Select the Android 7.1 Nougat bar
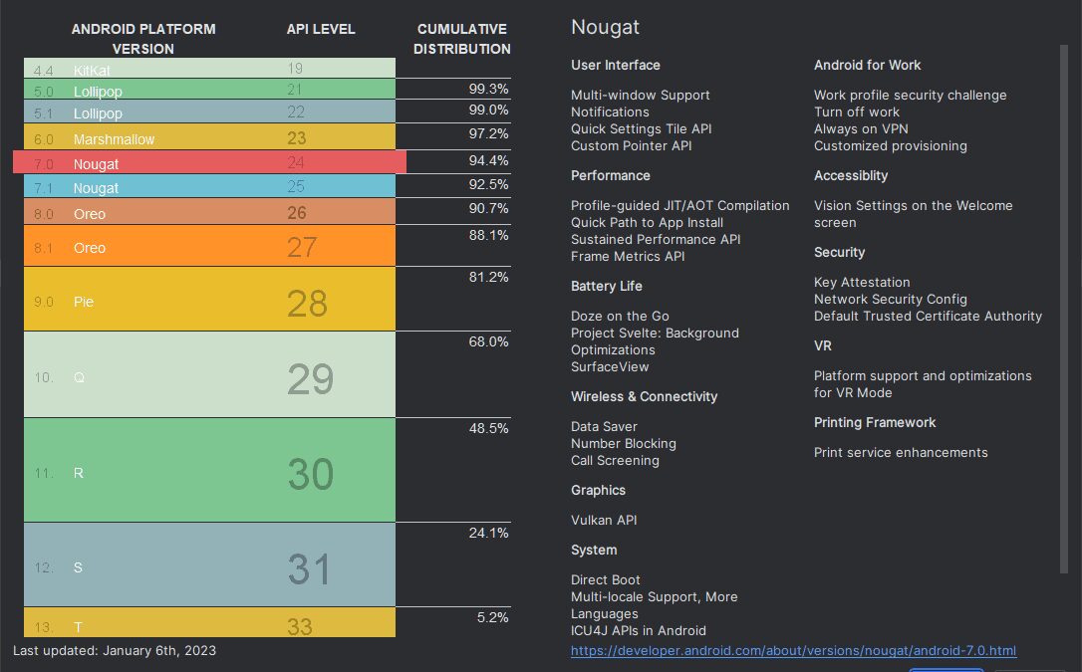1082x672 pixels. coord(209,187)
